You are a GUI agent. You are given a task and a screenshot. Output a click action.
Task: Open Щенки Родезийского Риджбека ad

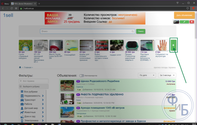pos(100,81)
